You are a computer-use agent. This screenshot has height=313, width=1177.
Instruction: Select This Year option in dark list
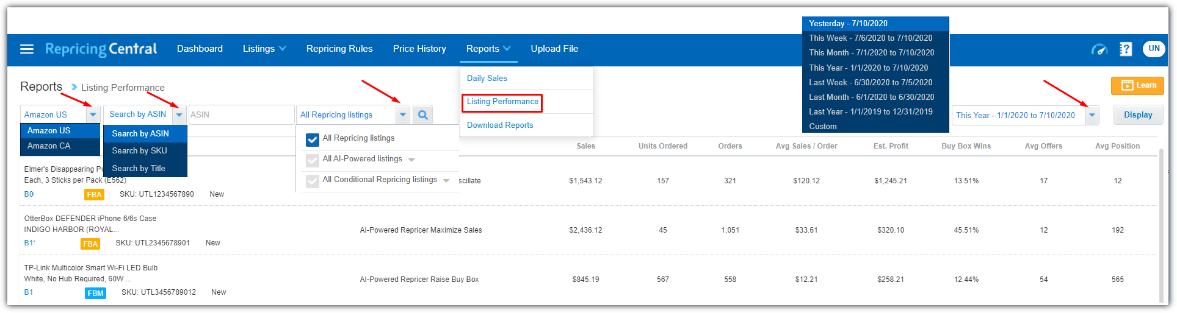pyautogui.click(x=875, y=68)
